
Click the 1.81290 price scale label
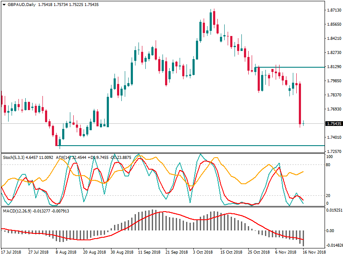pyautogui.click(x=334, y=67)
